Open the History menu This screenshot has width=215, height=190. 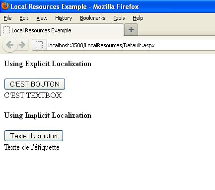coord(64,18)
